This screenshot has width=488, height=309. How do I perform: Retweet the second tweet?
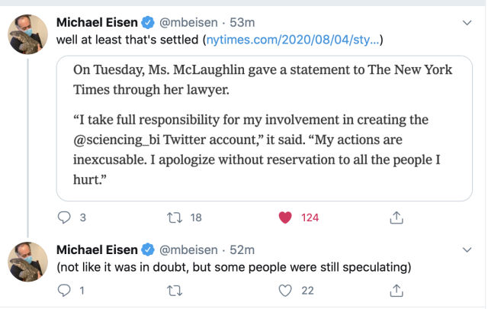point(175,290)
